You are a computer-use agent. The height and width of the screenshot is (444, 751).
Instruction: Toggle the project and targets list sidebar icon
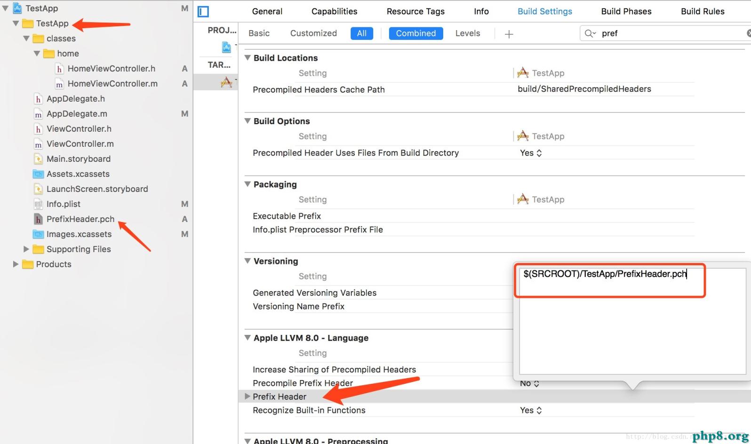coord(203,12)
